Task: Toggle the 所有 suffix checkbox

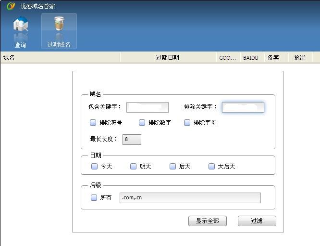Action: pos(94,198)
